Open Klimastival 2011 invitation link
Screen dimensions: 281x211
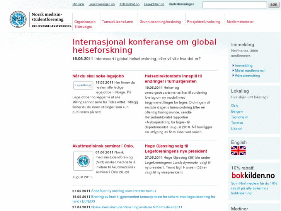[x=136, y=207]
